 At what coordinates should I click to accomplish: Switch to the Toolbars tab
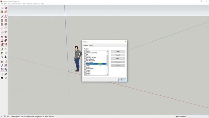tap(86, 46)
